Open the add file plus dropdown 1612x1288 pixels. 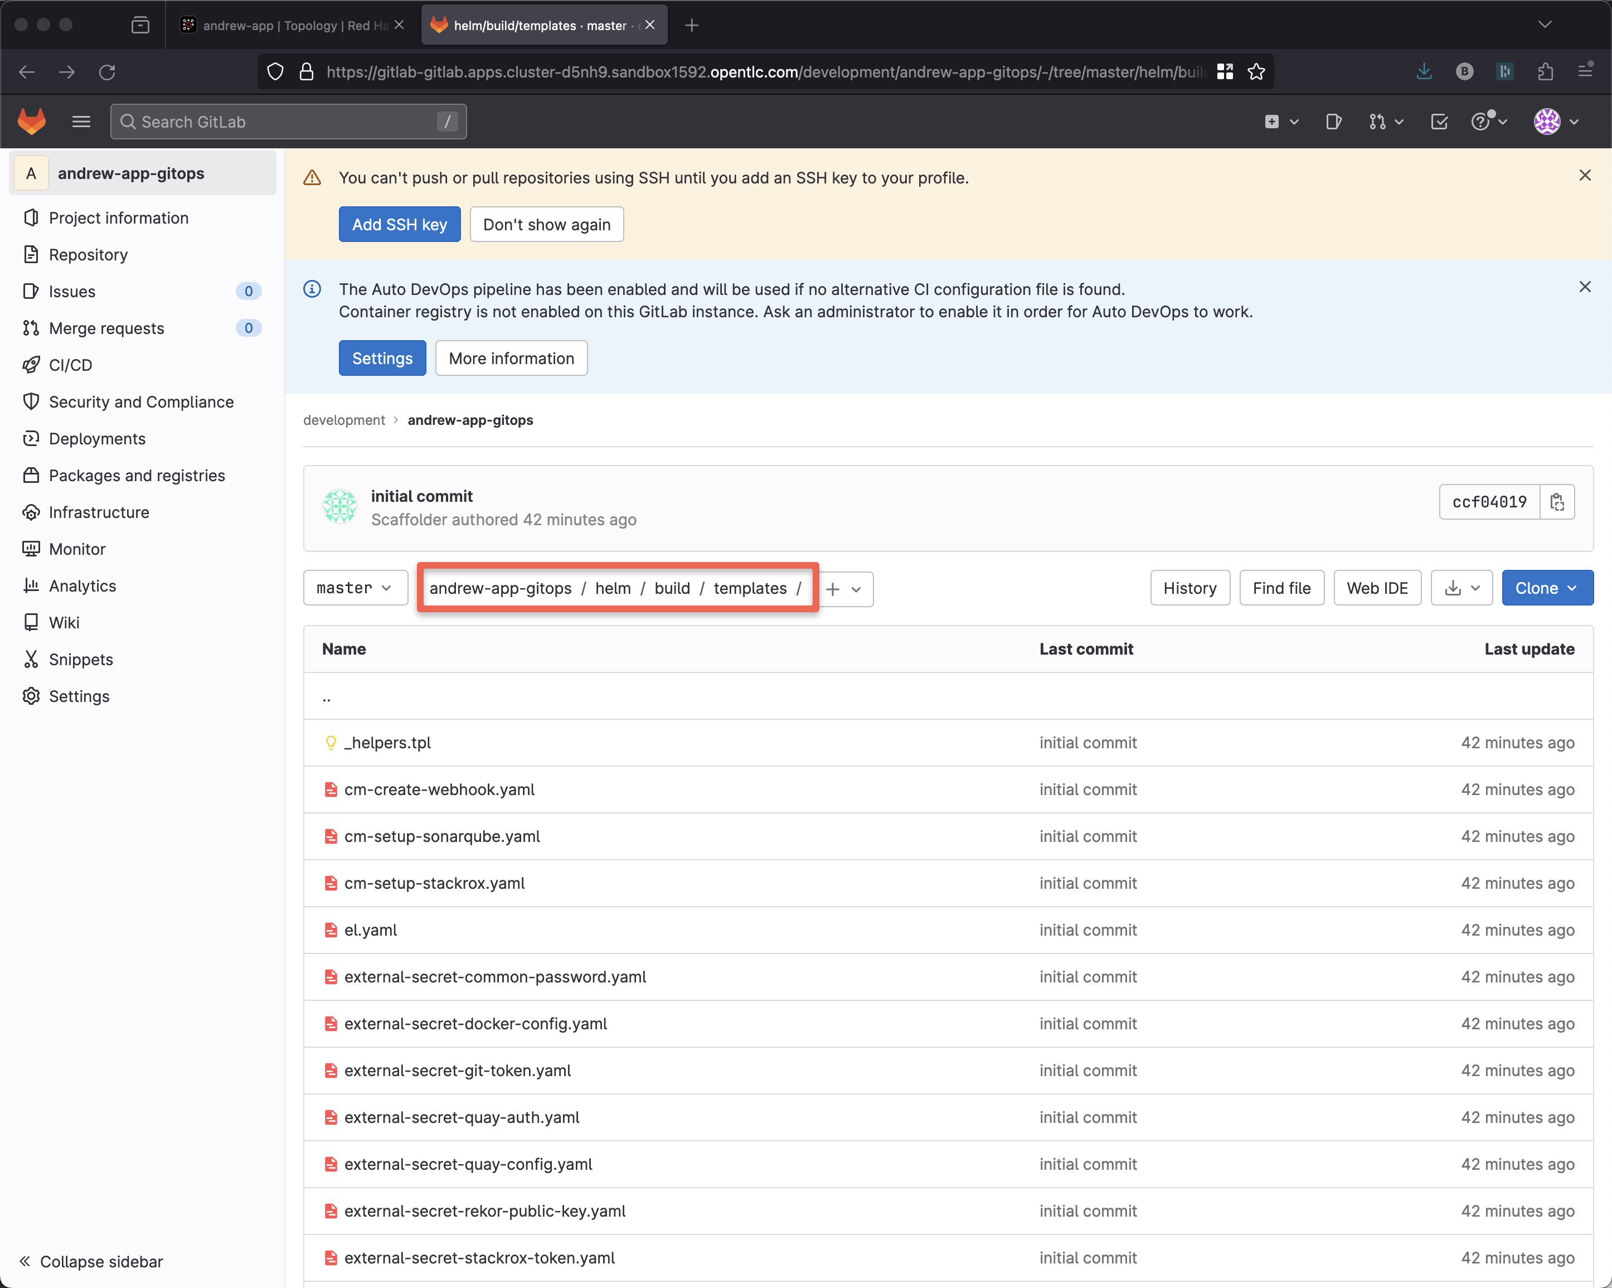point(844,589)
